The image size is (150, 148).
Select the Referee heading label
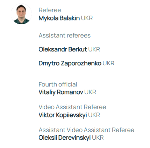50,10
